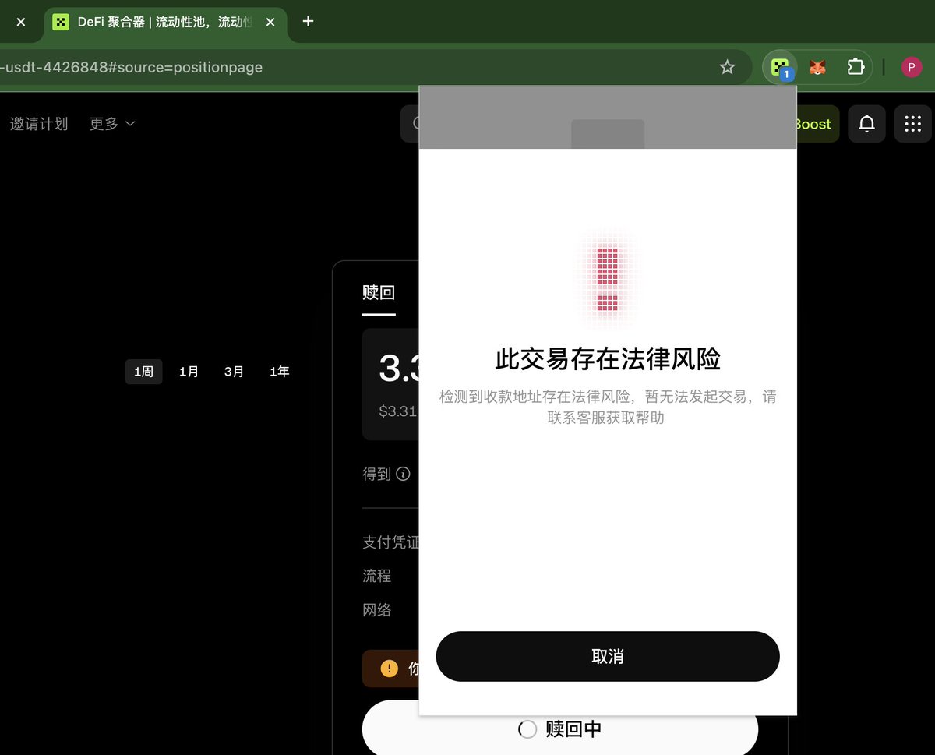
Task: Click the 得到 info tooltip icon
Action: pos(402,475)
